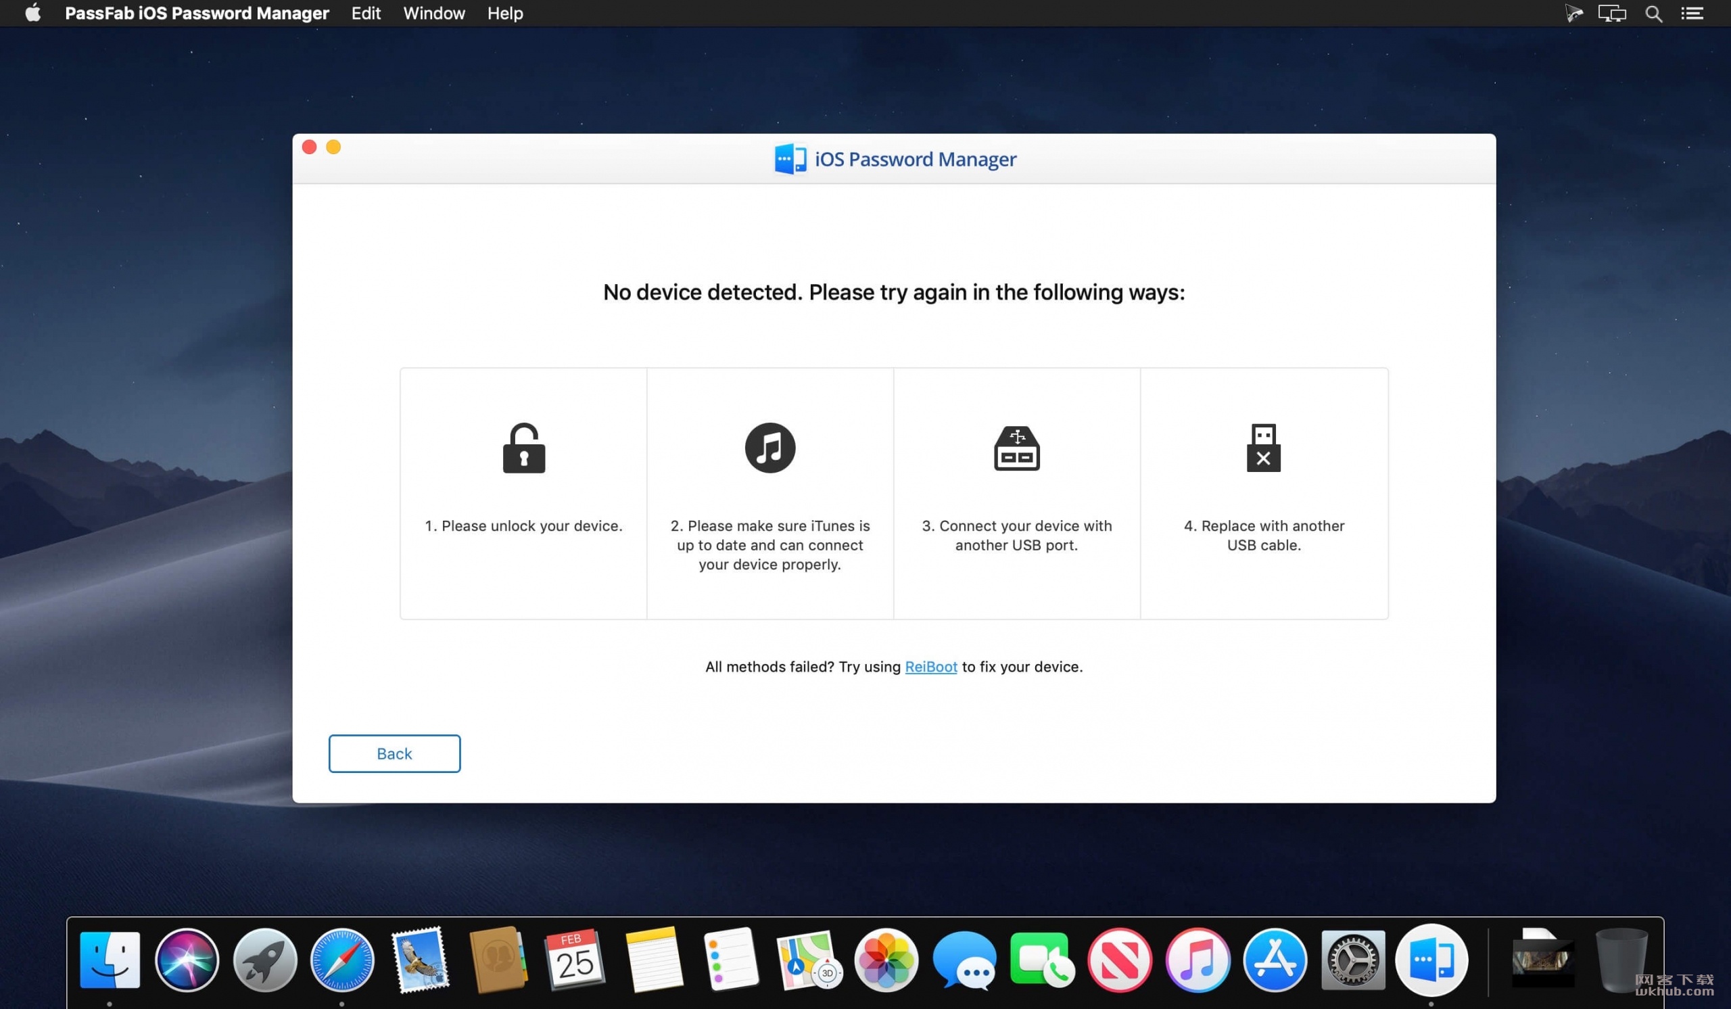Open Safari from the dock
The image size is (1731, 1009).
click(x=342, y=960)
